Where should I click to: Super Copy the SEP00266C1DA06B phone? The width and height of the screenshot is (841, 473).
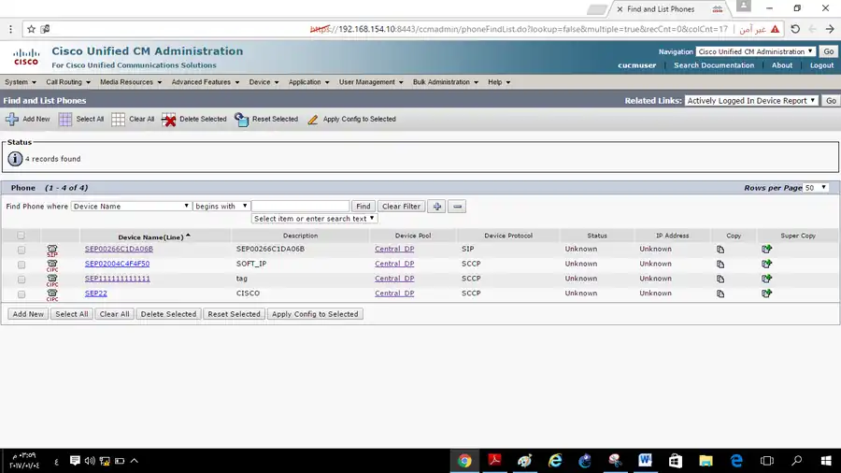[766, 249]
